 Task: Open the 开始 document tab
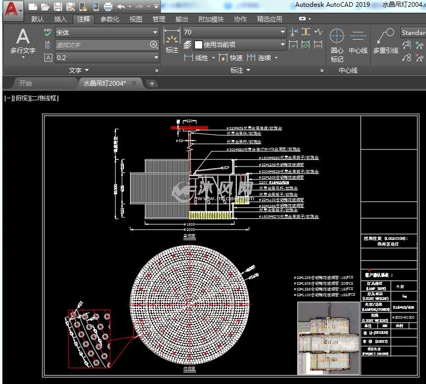(25, 83)
